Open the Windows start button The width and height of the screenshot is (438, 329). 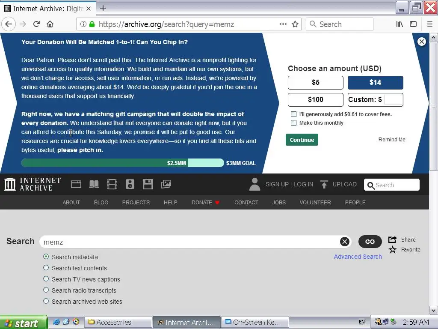[24, 322]
